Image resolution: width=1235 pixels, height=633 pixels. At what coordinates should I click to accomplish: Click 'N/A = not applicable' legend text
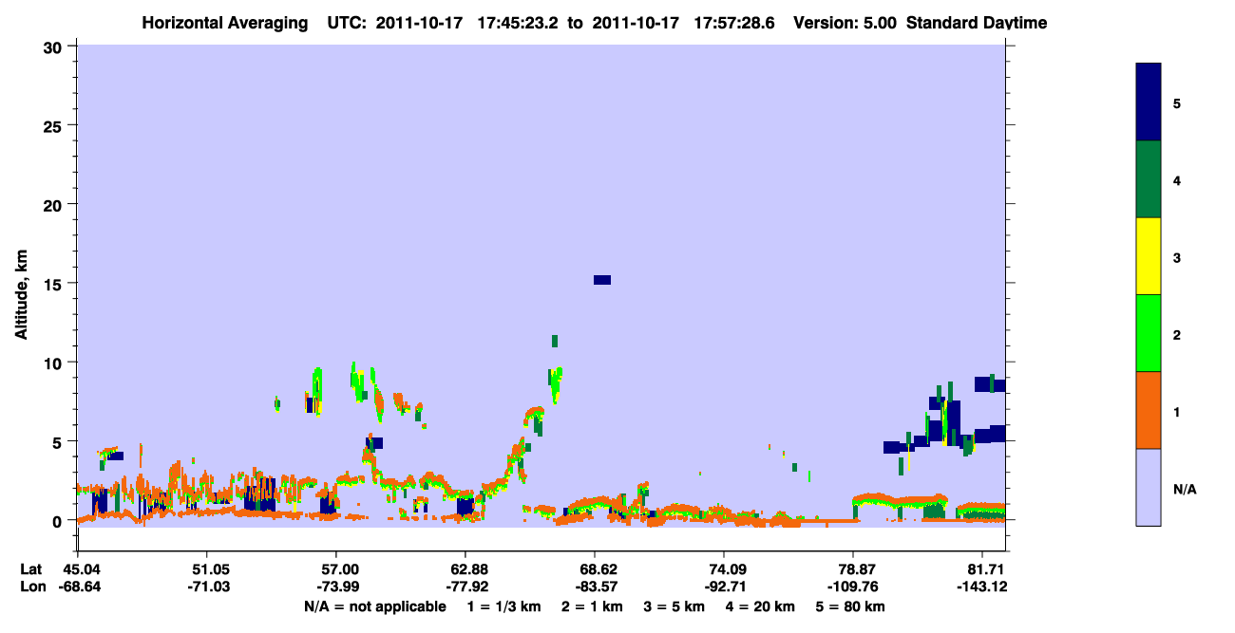(375, 606)
